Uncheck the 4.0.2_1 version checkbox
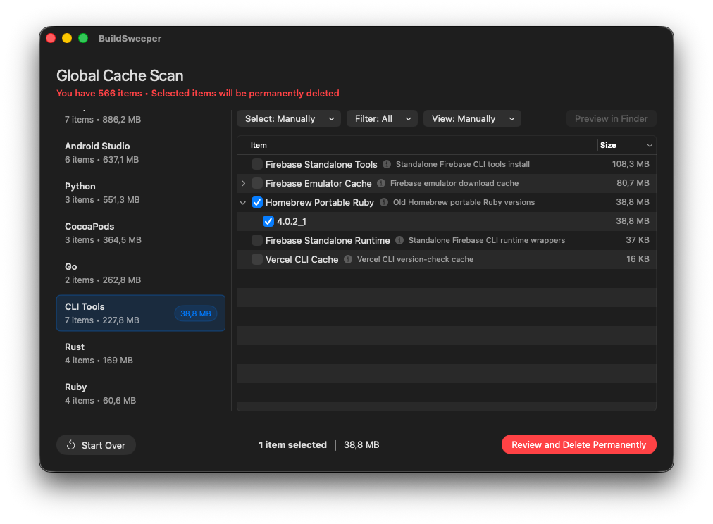The height and width of the screenshot is (524, 713). pyautogui.click(x=268, y=221)
